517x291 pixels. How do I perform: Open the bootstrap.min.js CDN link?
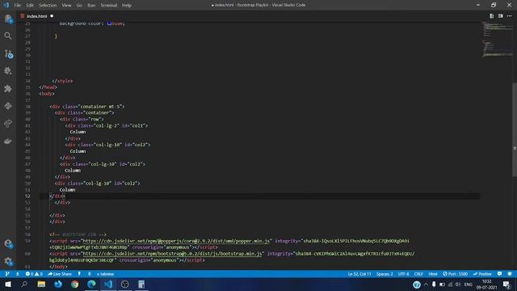coord(172,254)
